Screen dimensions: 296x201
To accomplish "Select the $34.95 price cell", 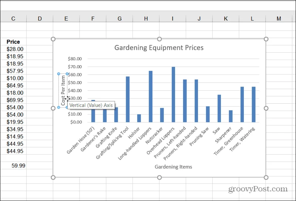I will [x=13, y=129].
